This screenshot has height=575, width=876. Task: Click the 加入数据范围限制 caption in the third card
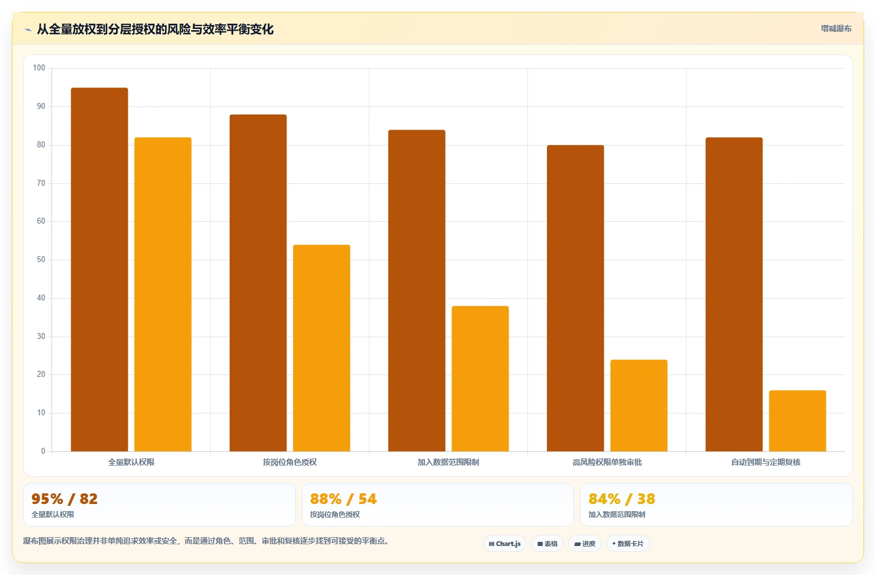pos(617,515)
